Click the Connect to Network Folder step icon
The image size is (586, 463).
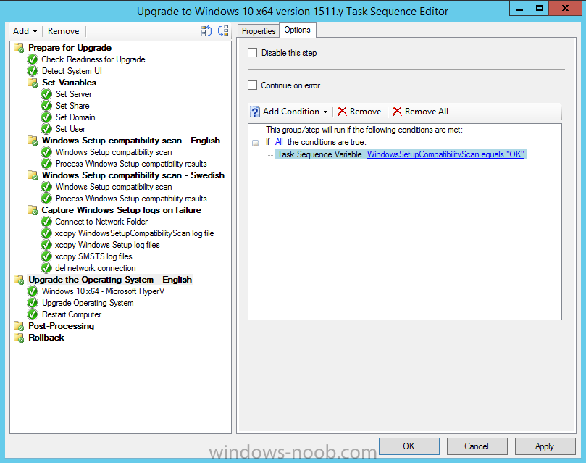pyautogui.click(x=46, y=222)
